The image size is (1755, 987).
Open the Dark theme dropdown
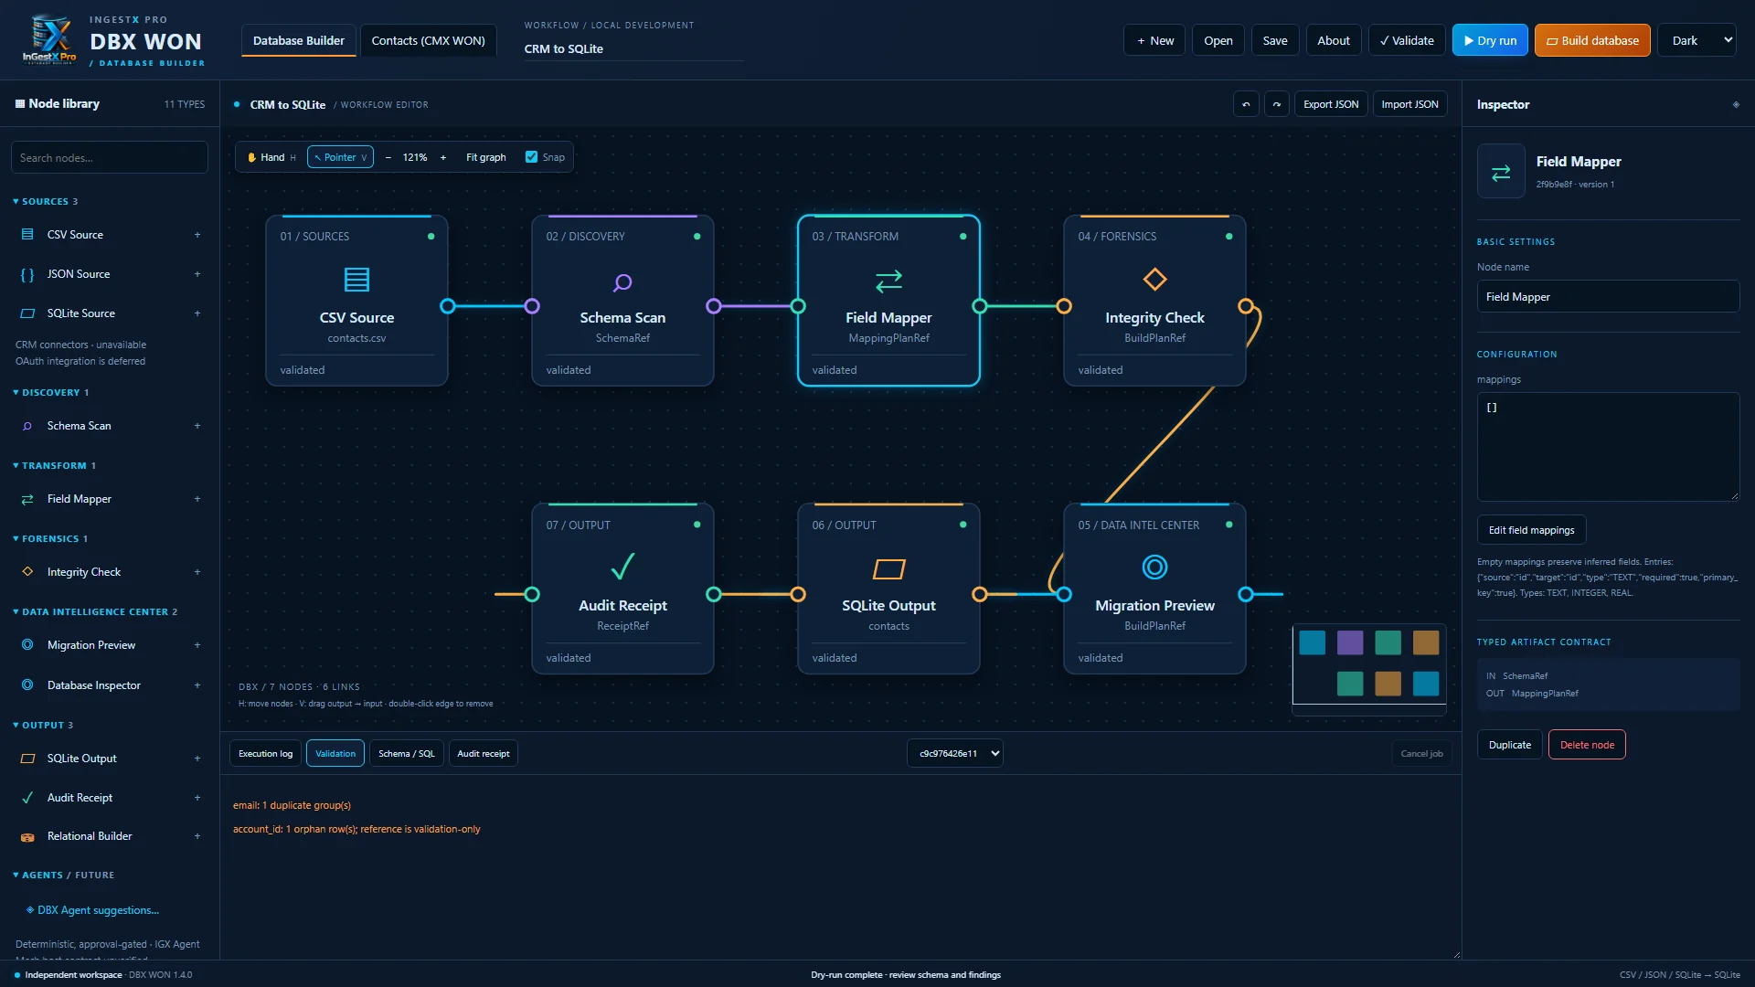coord(1696,40)
